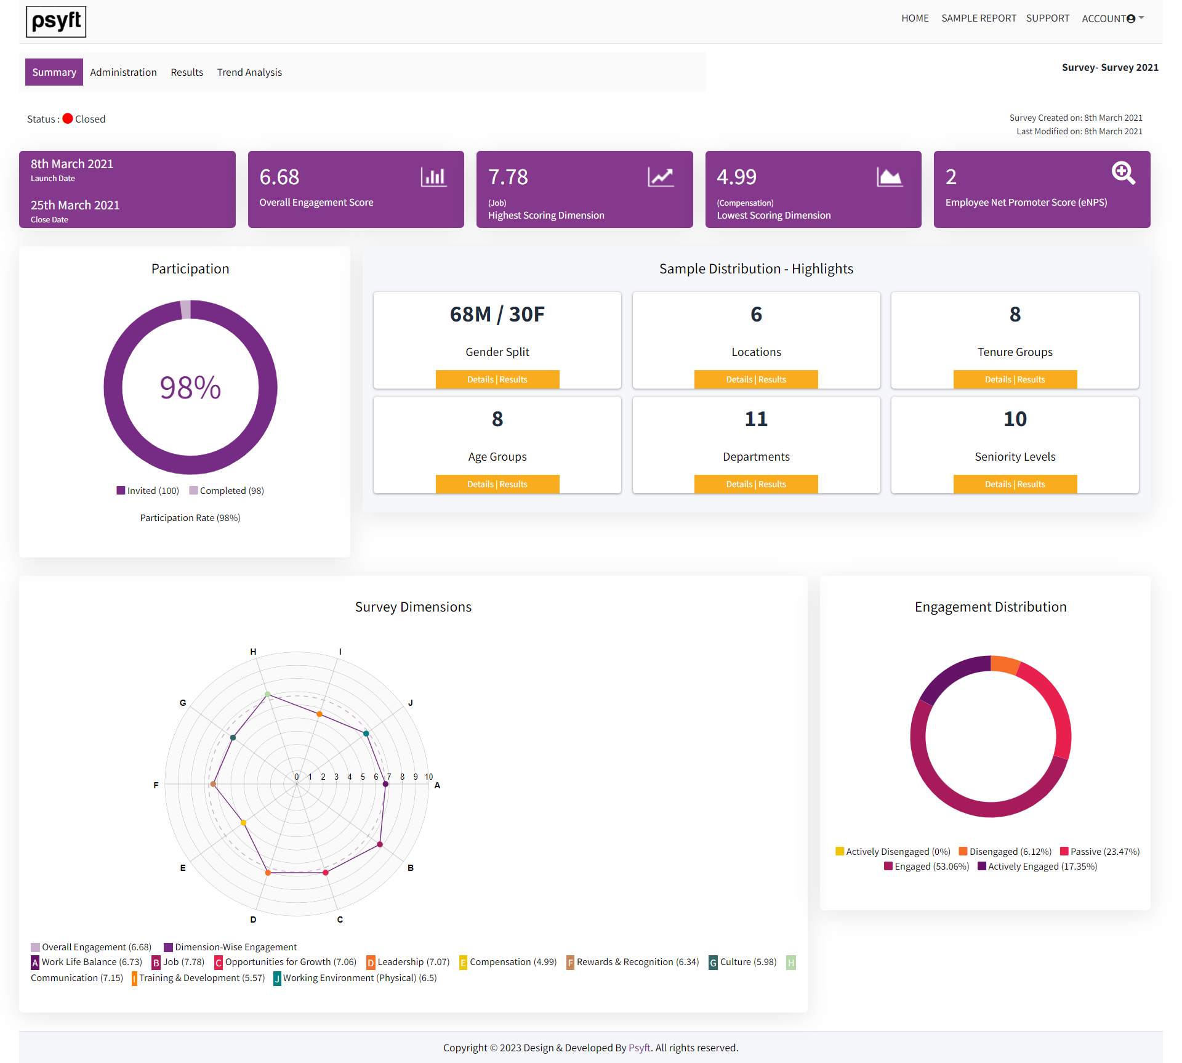Open the SAMPLE REPORT menu item
The image size is (1182, 1063).
click(978, 18)
